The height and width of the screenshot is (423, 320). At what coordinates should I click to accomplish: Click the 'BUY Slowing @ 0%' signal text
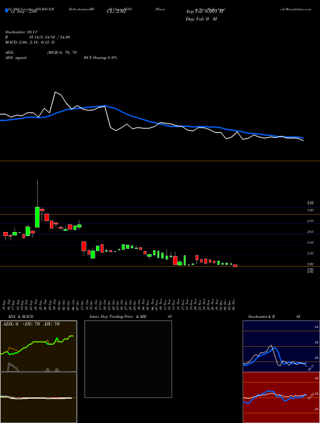[x=100, y=58]
